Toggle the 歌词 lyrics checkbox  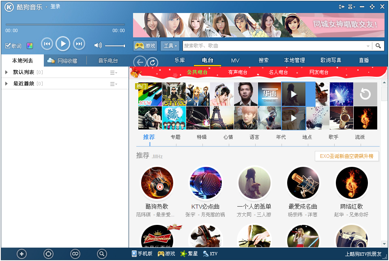pyautogui.click(x=13, y=46)
